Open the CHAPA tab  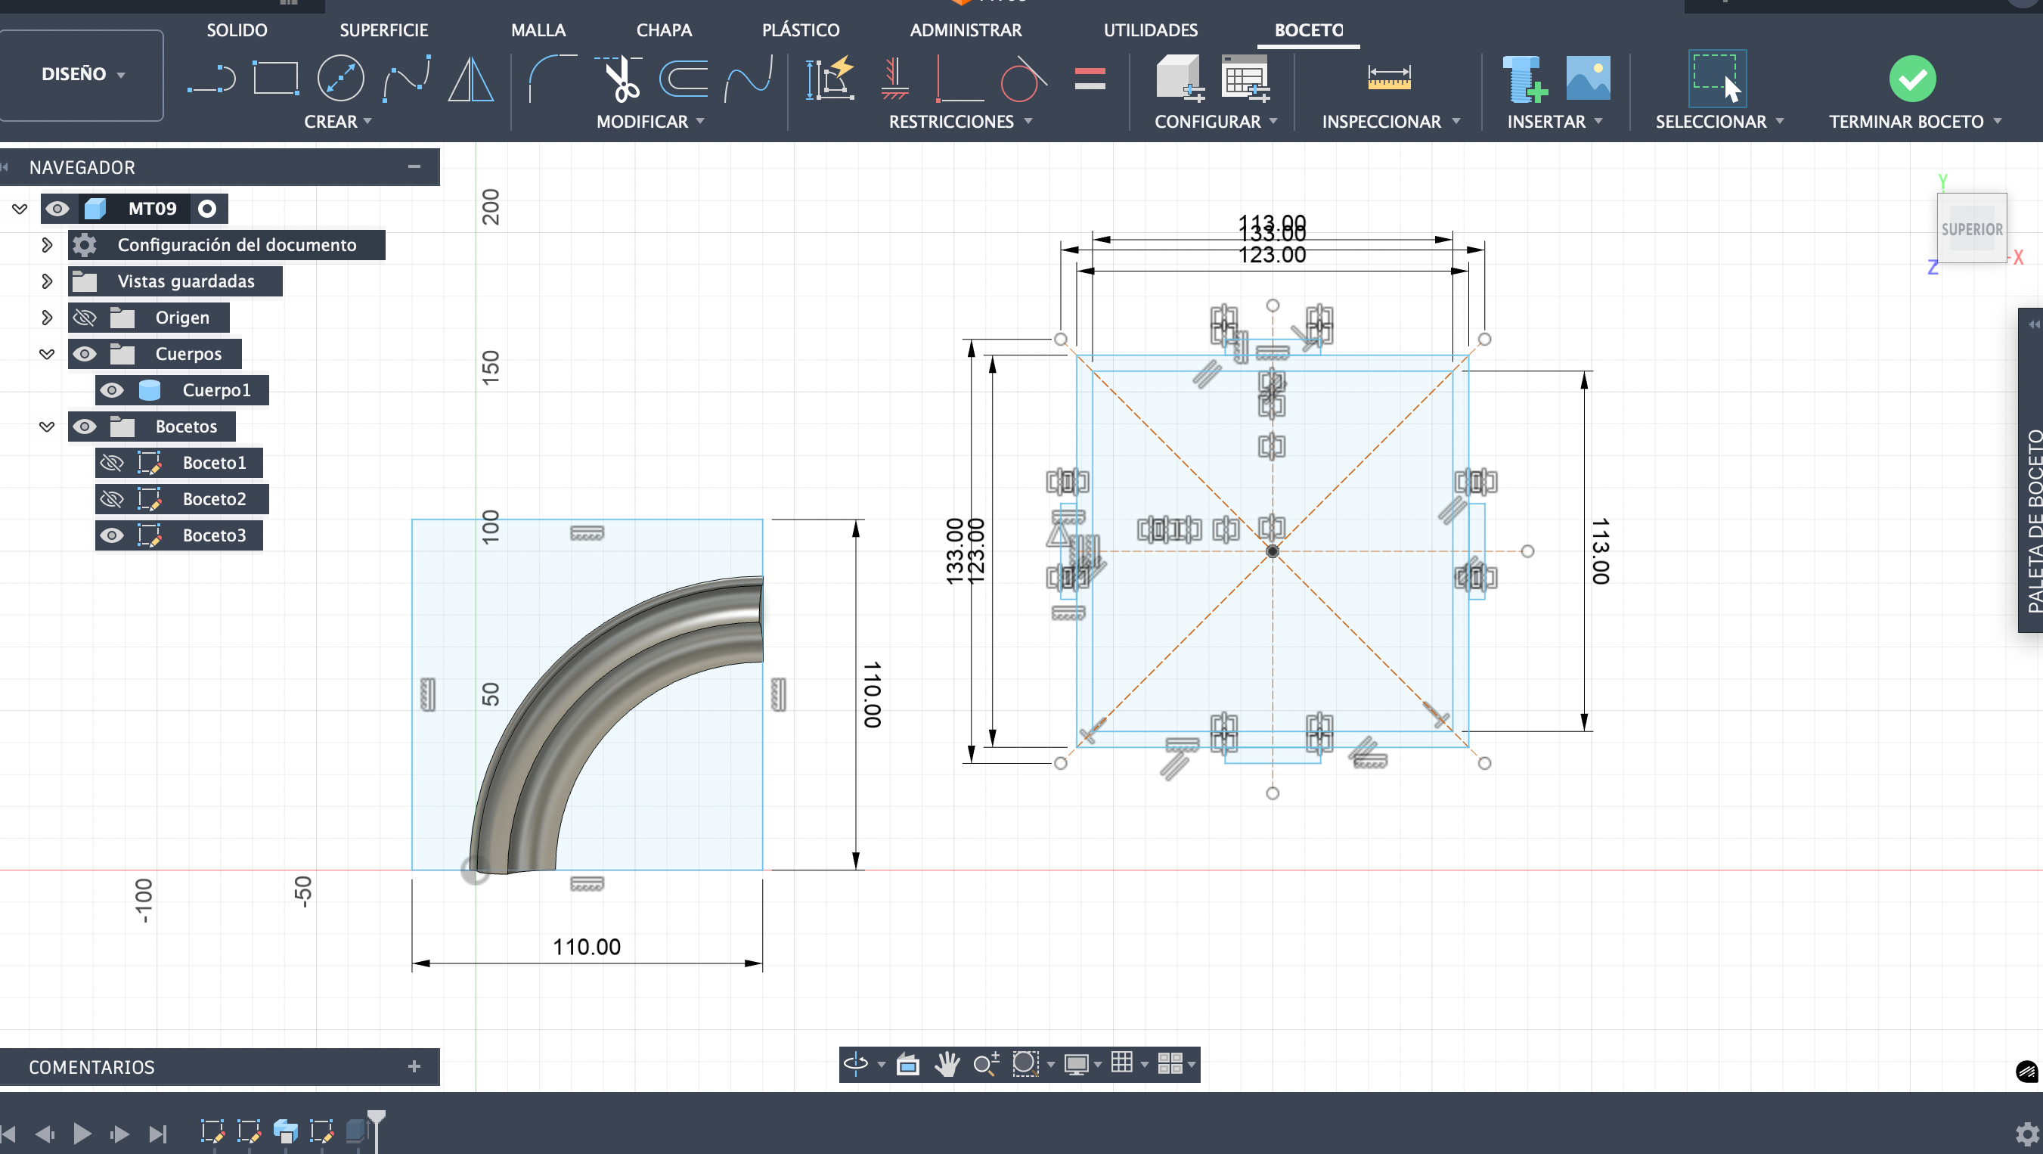pos(664,30)
